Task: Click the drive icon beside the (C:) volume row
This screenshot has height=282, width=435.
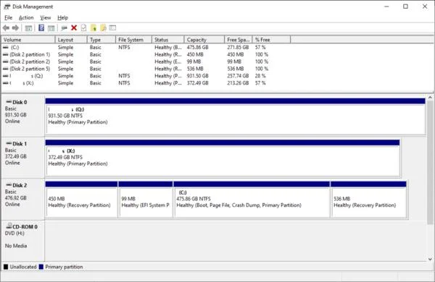Action: tap(6, 47)
